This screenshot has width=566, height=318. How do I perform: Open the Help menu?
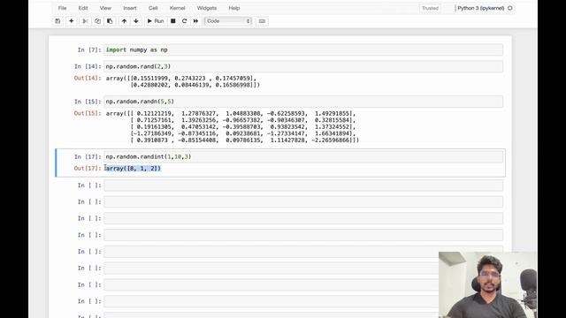pos(233,8)
